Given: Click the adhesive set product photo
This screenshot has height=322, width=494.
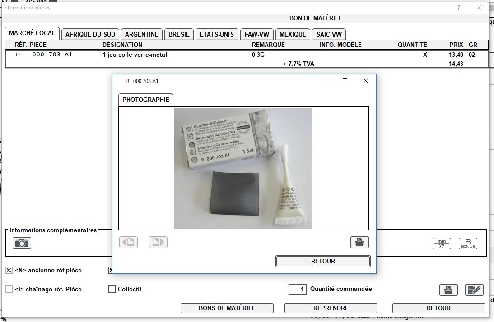Looking at the screenshot, I should point(243,168).
